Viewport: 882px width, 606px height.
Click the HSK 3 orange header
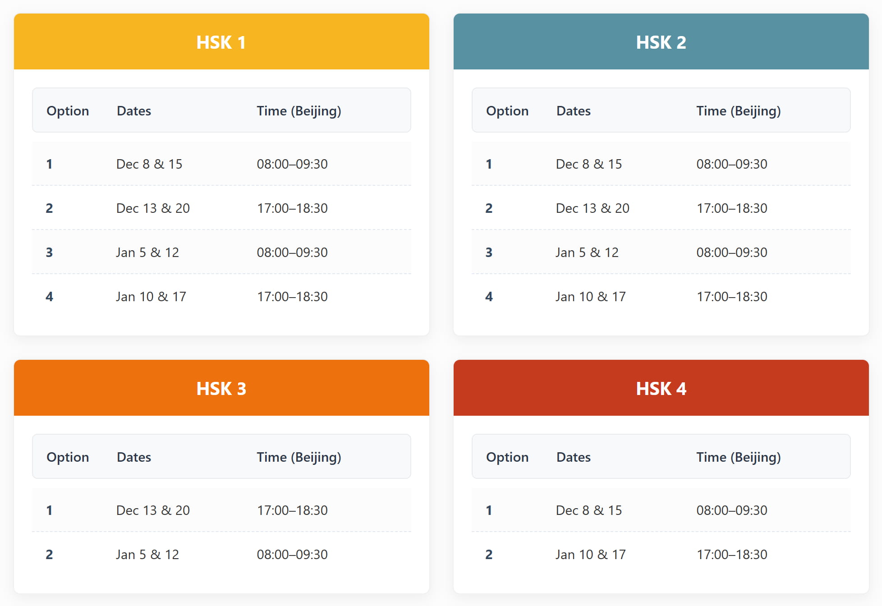[x=221, y=388]
